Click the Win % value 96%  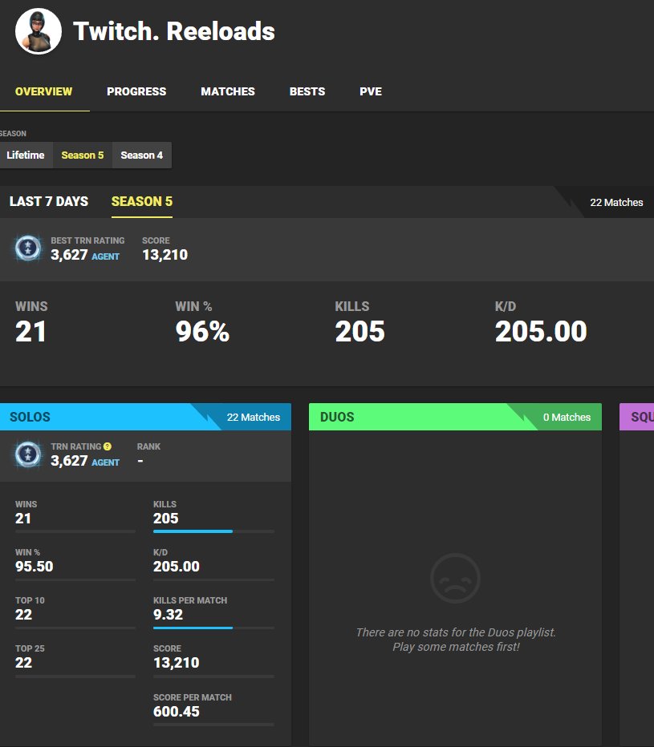pos(203,332)
